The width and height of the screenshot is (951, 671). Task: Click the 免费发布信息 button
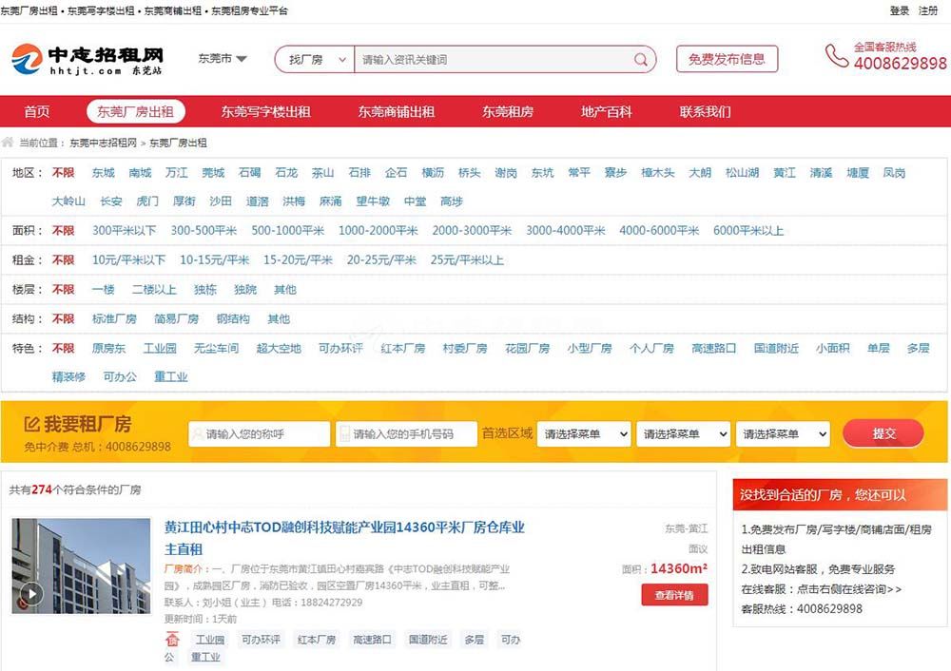[x=727, y=58]
